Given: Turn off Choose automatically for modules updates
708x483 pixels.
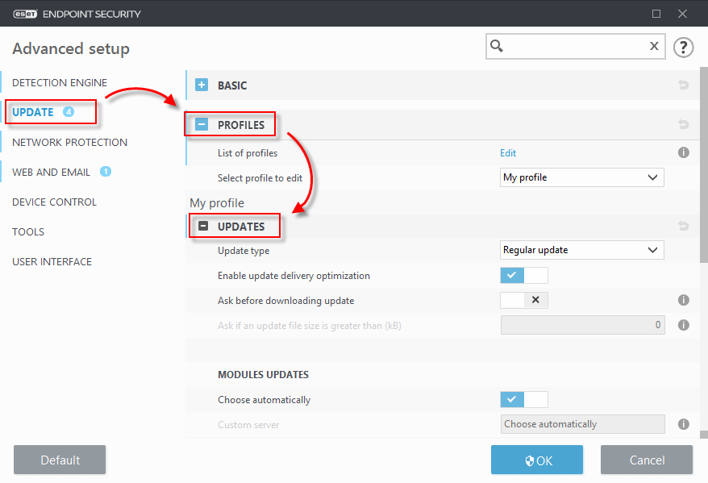Looking at the screenshot, I should tap(524, 399).
